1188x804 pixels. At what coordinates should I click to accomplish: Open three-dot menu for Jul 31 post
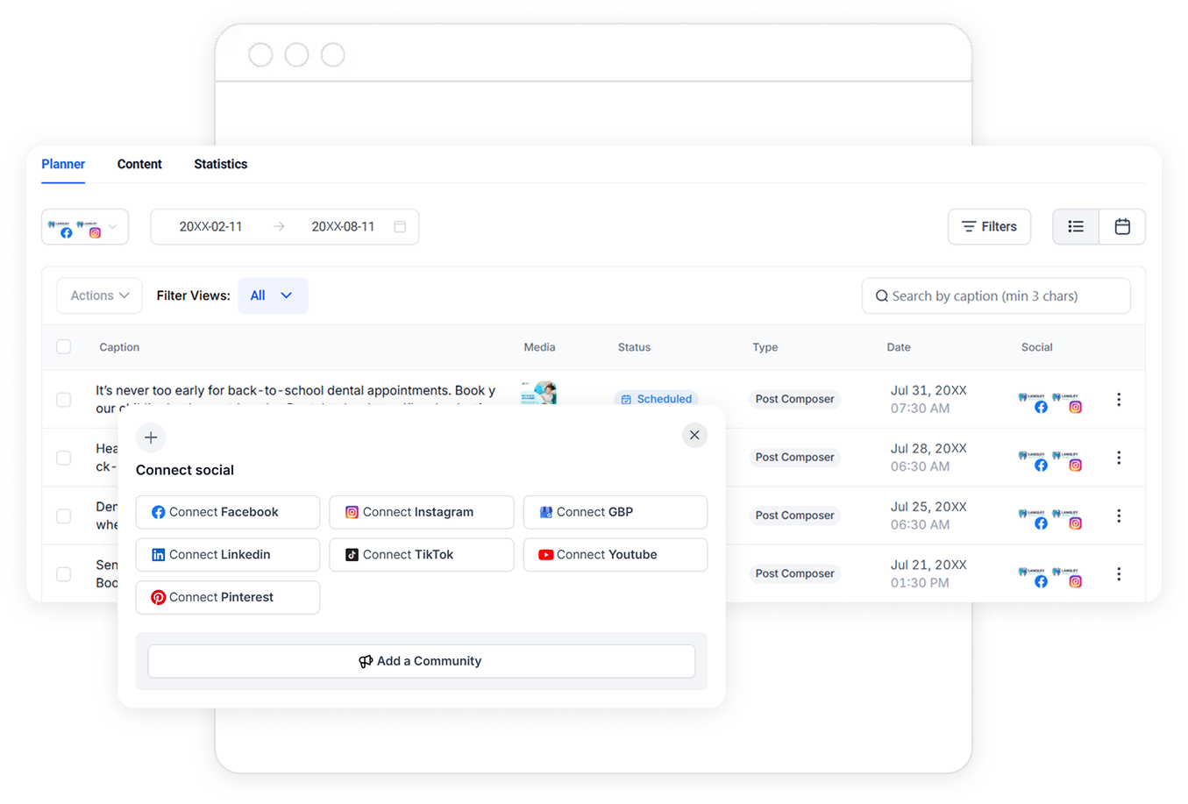[1119, 400]
